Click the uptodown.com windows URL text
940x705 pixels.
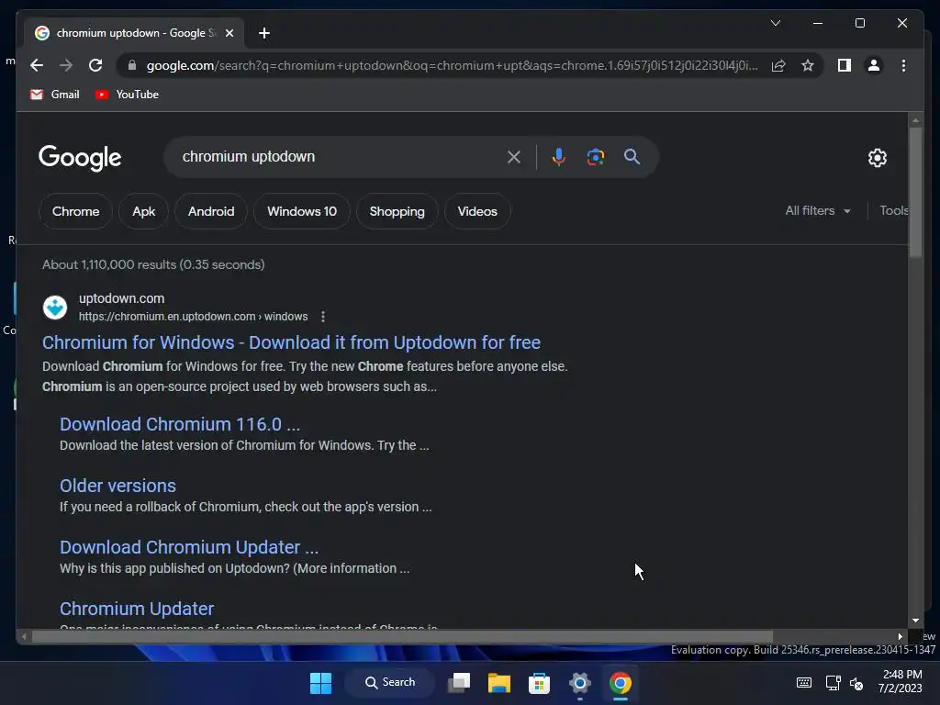click(x=193, y=317)
